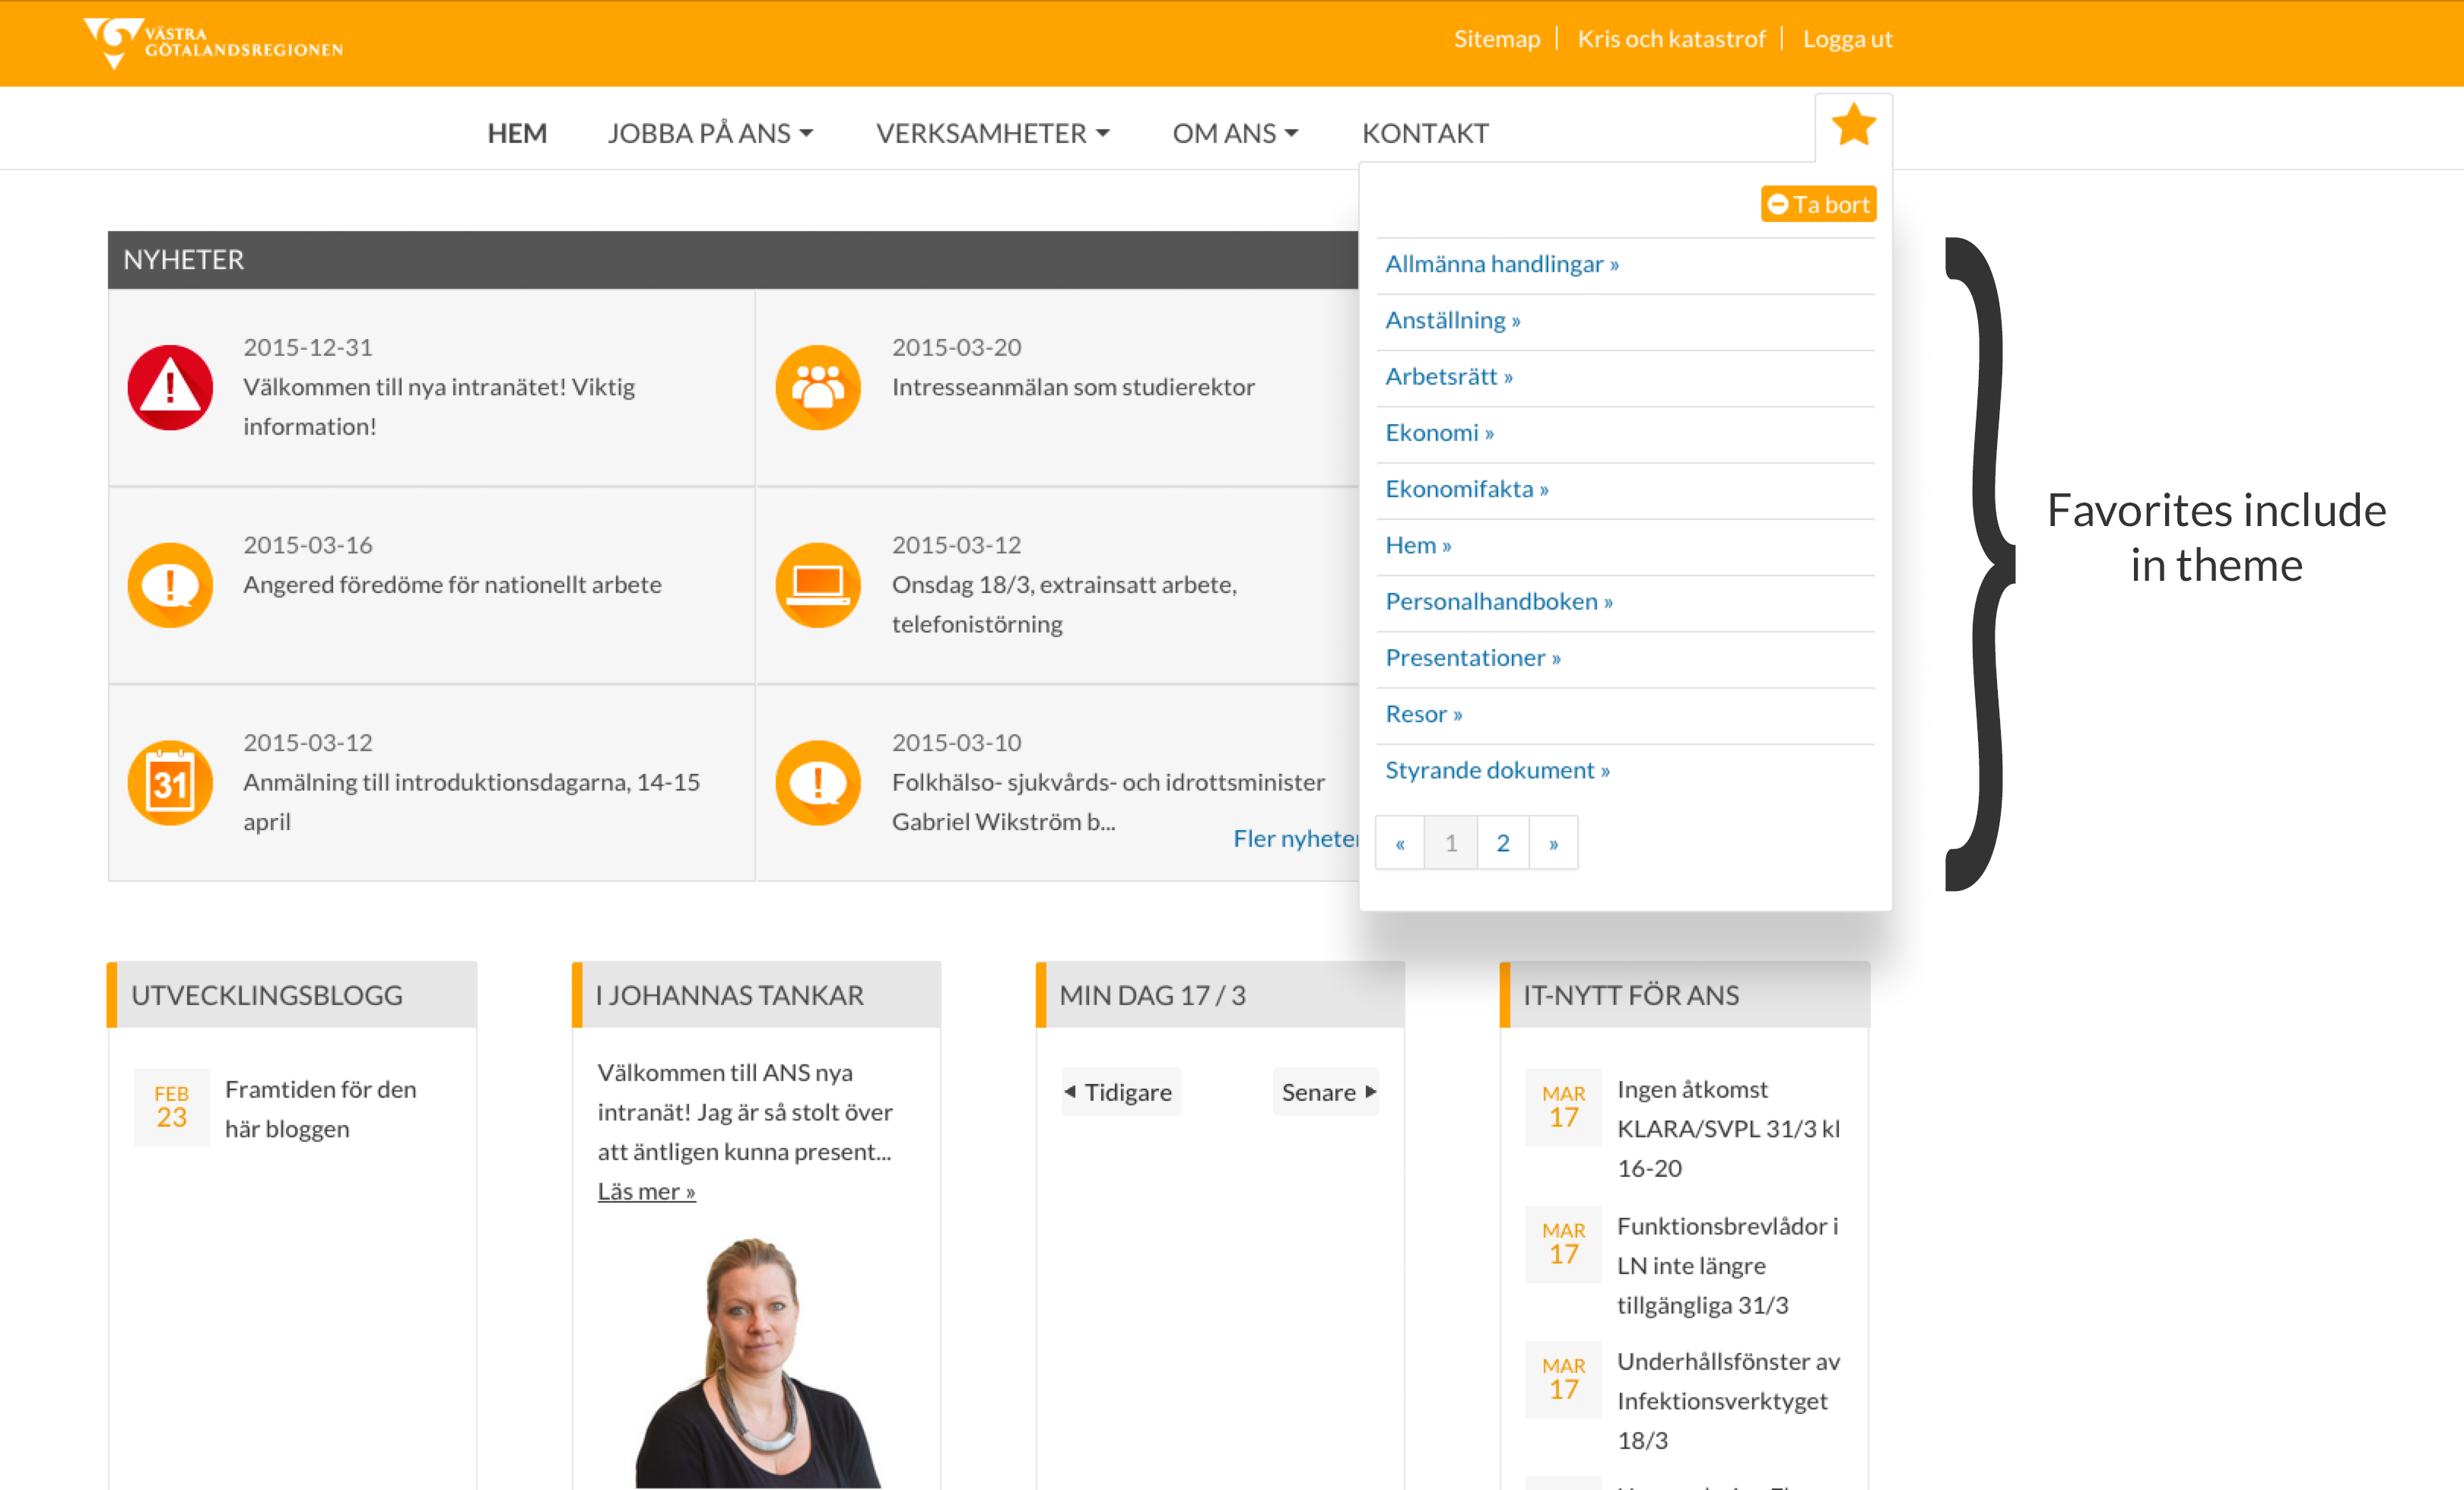Expand the Om ANS menu
The image size is (2464, 1490).
[1235, 133]
